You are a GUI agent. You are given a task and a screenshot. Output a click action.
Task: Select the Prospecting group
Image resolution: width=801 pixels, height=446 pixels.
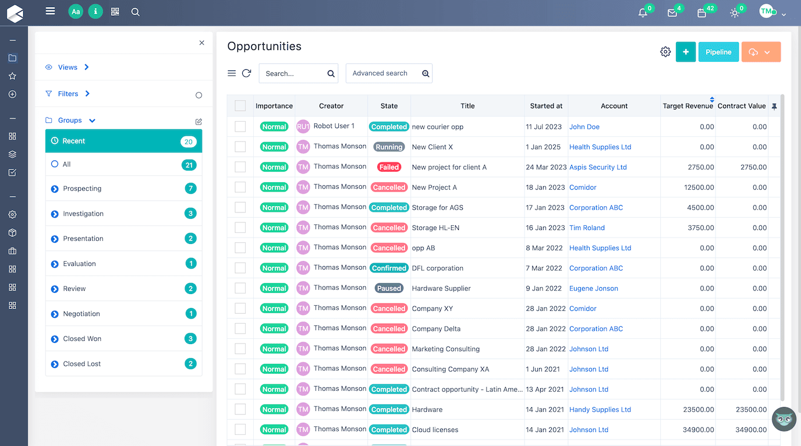82,189
